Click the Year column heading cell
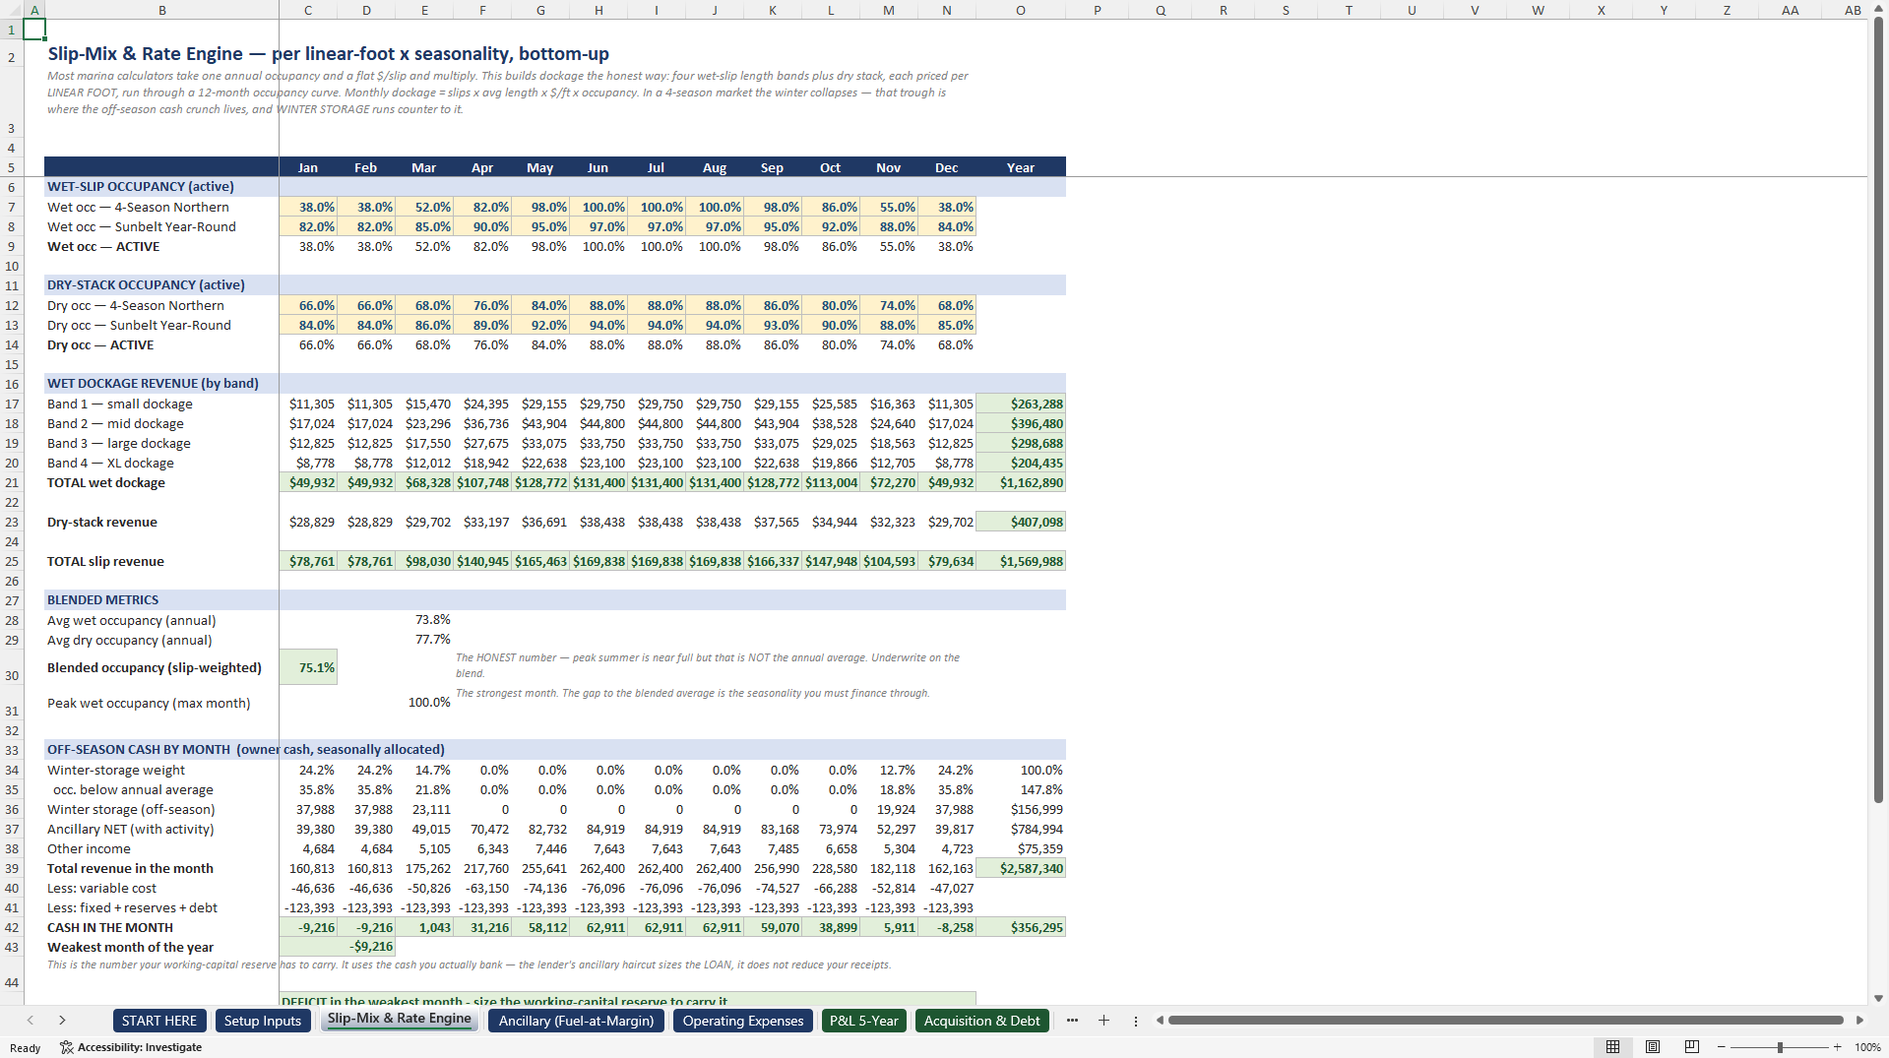 (1021, 167)
